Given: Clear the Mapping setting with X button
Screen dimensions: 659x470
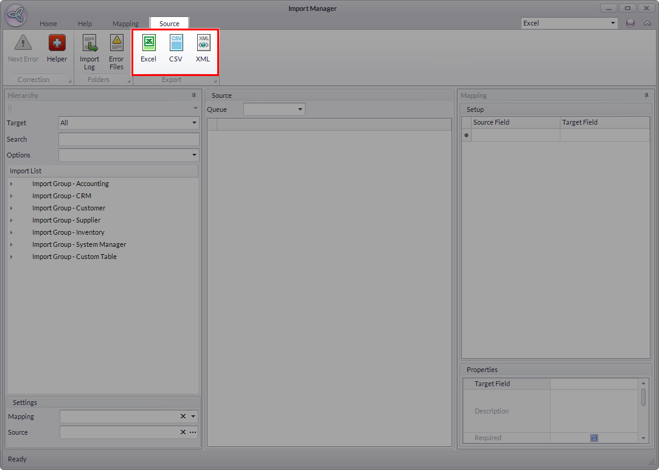Looking at the screenshot, I should [183, 416].
